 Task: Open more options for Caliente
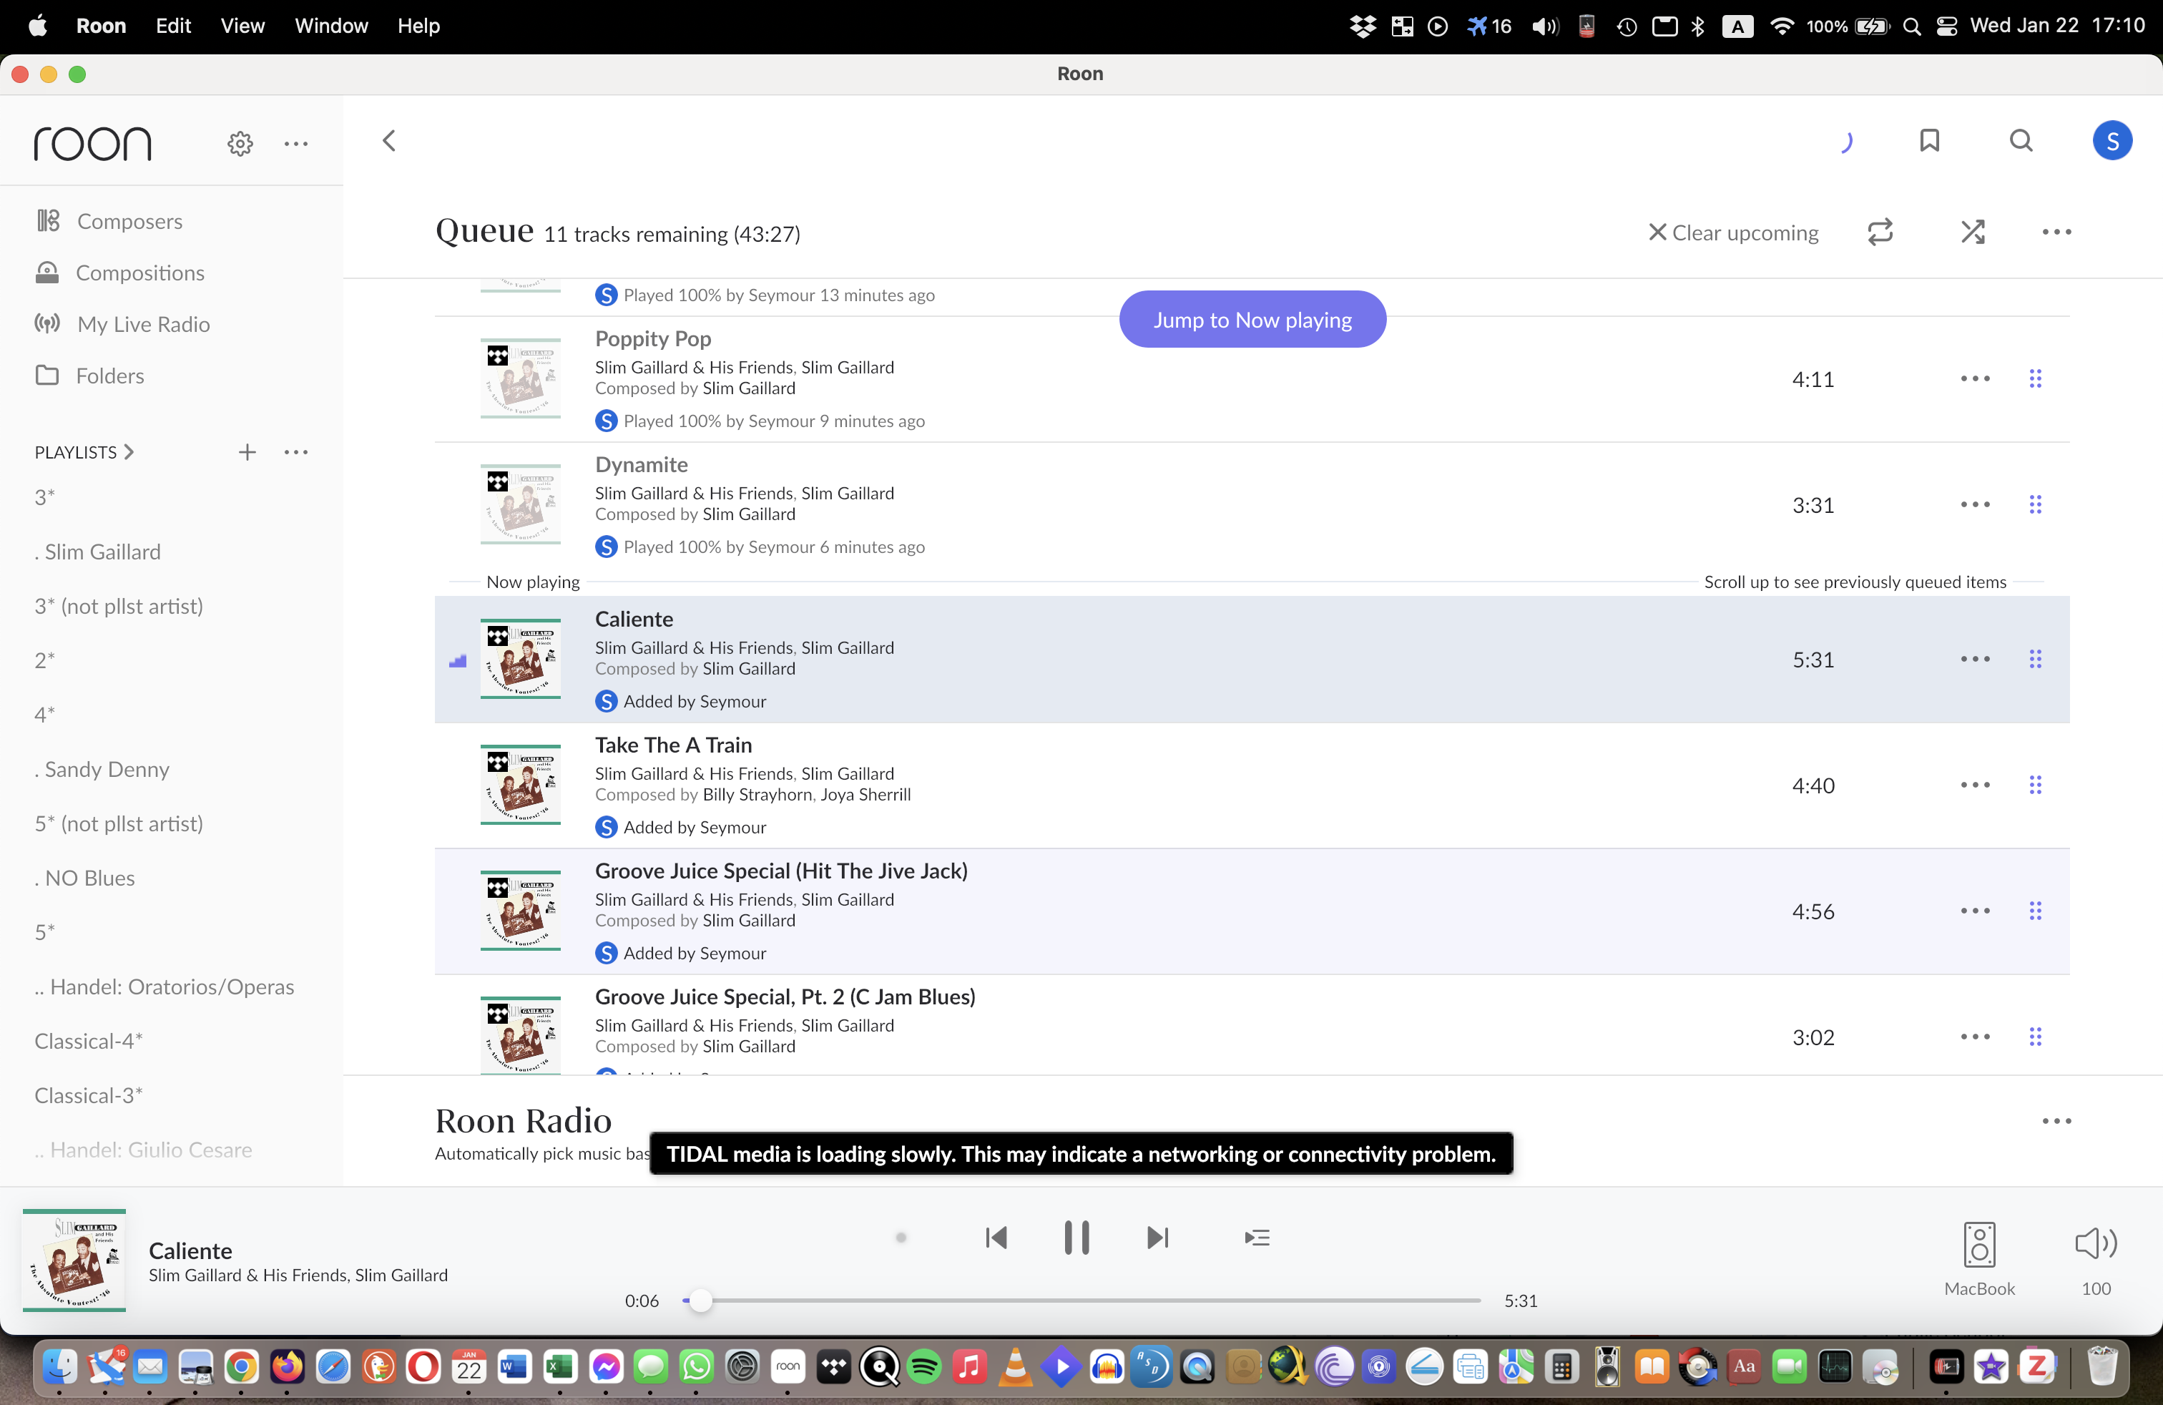tap(1975, 659)
